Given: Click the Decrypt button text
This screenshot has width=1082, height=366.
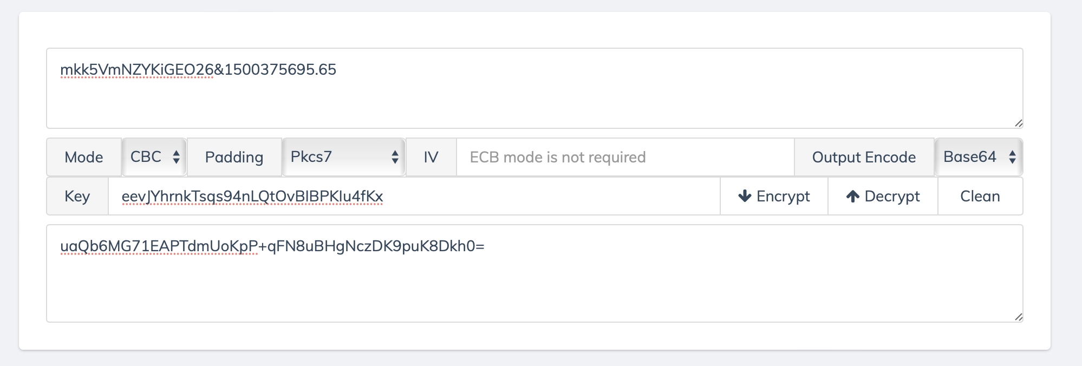Looking at the screenshot, I should tap(892, 196).
